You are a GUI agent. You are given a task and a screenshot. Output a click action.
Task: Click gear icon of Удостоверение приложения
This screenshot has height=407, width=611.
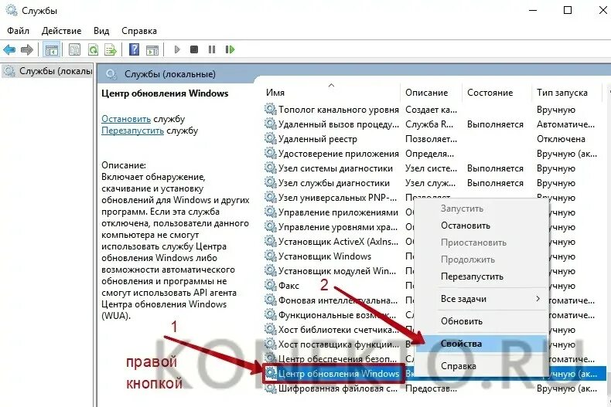click(271, 154)
